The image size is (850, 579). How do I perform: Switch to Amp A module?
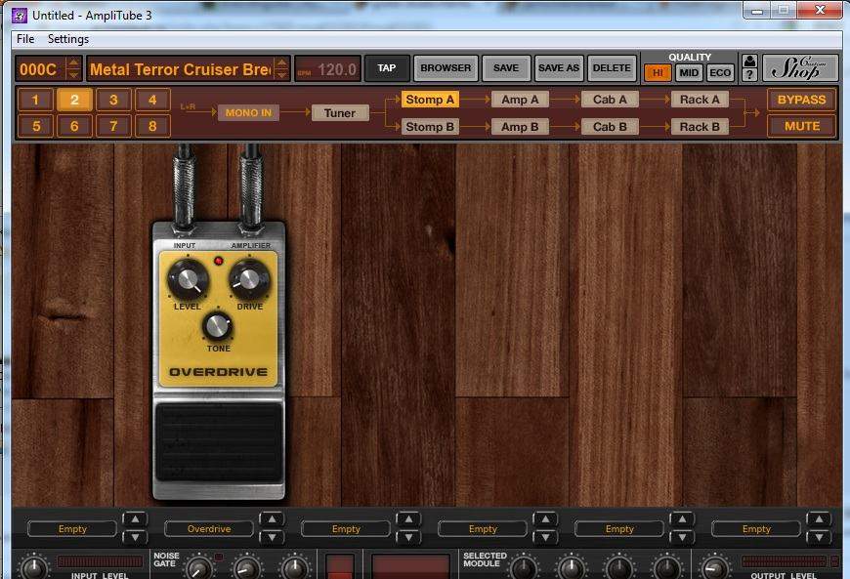pos(520,100)
